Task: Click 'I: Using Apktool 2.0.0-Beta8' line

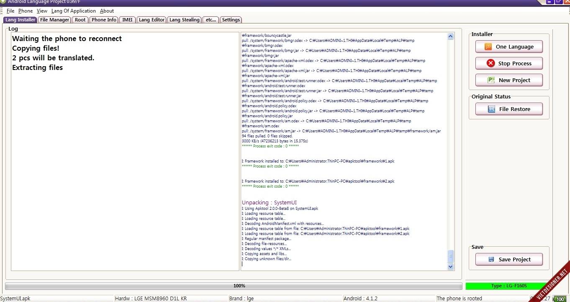Action: point(280,209)
